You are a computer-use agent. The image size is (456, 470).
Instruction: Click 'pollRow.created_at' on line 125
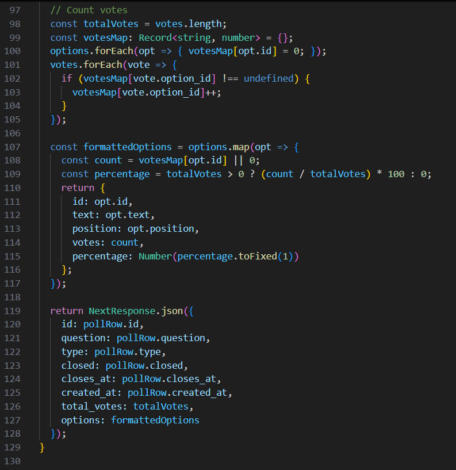click(x=177, y=393)
